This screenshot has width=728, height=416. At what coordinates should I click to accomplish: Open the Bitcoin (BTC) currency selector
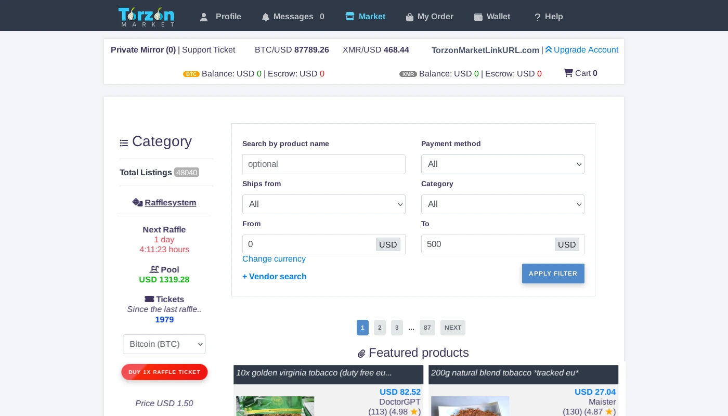pos(164,344)
